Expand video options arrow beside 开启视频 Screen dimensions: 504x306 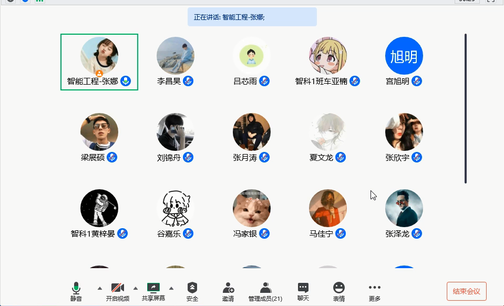click(x=136, y=288)
